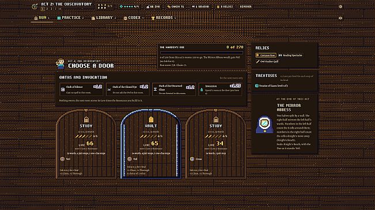
Task: Click the Cross icon on the right Study door
Action: pos(192,159)
